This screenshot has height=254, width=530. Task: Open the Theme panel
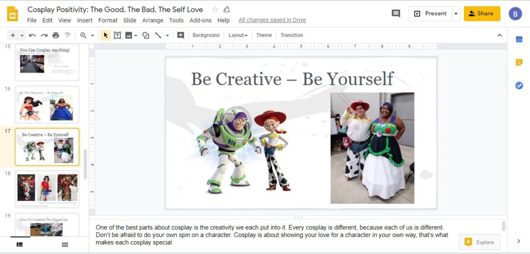[264, 35]
